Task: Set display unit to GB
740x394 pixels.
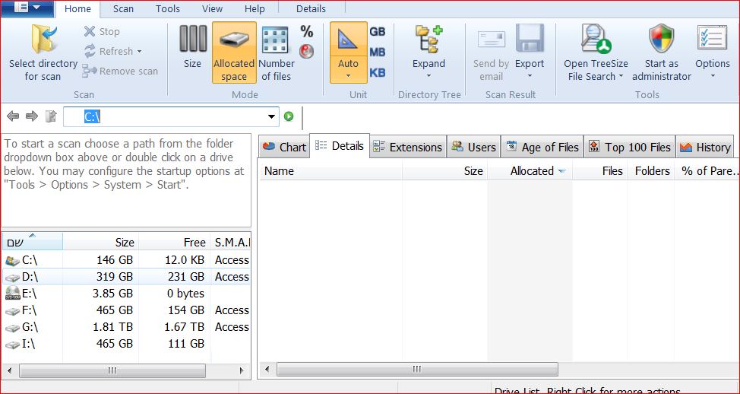Action: click(377, 32)
